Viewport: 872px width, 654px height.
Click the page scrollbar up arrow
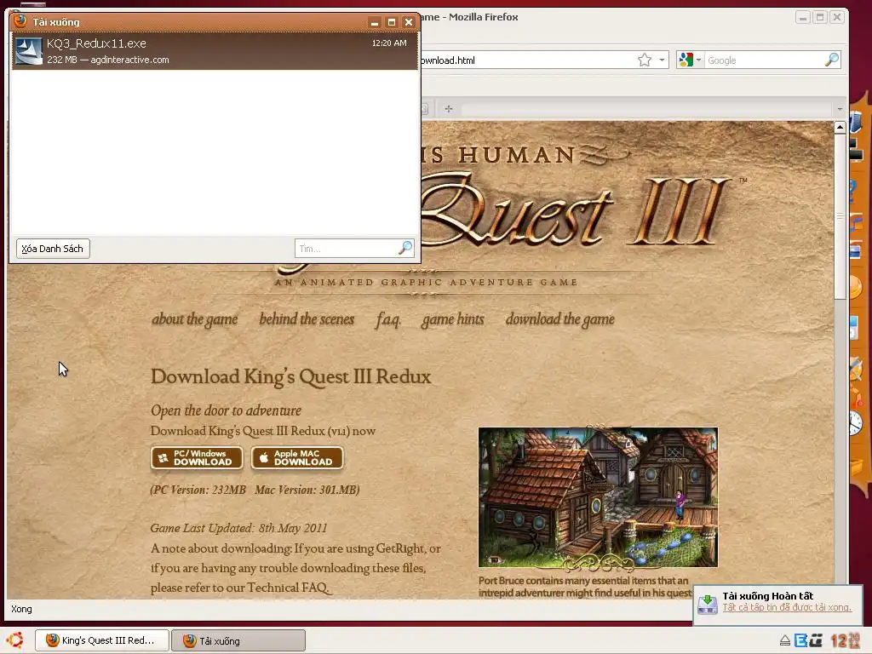click(840, 128)
